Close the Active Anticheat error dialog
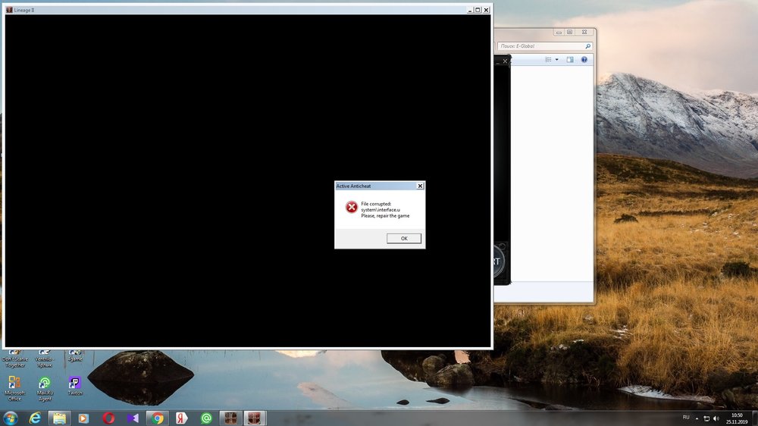Viewport: 758px width, 426px height. tap(420, 186)
